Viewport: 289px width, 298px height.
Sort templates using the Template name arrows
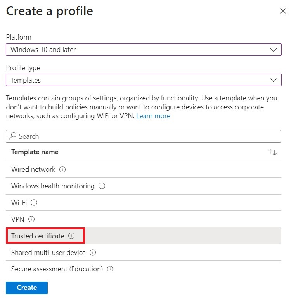coord(272,152)
